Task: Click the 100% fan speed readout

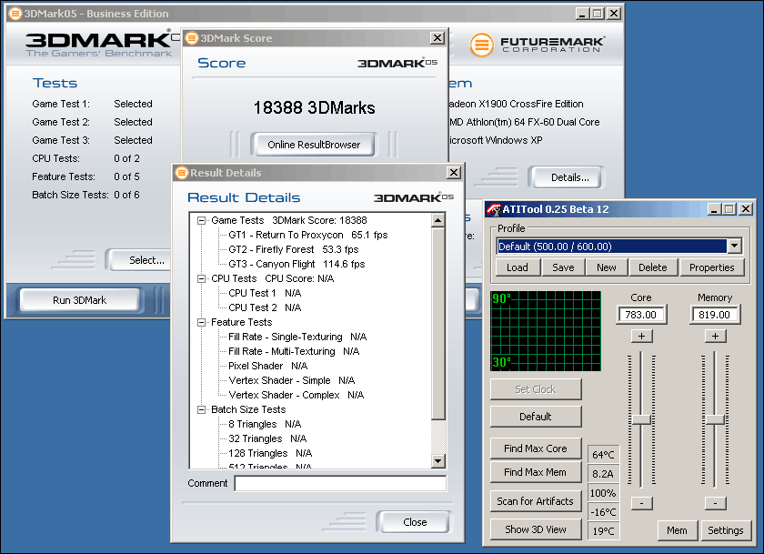Action: [603, 493]
